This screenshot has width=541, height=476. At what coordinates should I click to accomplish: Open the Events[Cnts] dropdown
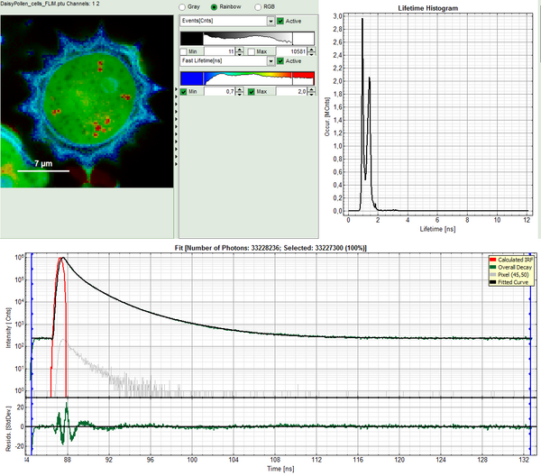click(270, 21)
